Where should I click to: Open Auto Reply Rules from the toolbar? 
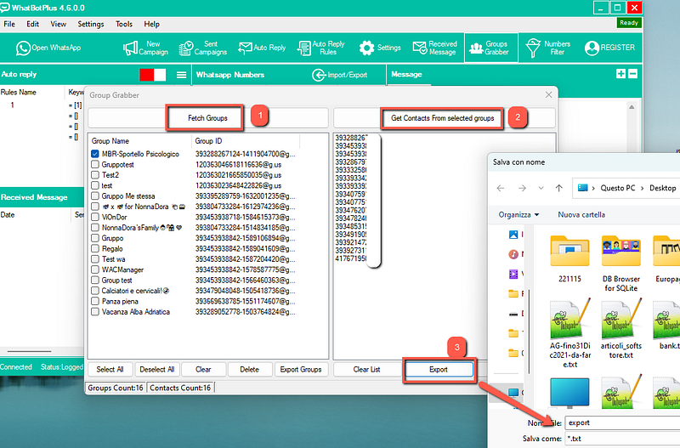point(321,48)
